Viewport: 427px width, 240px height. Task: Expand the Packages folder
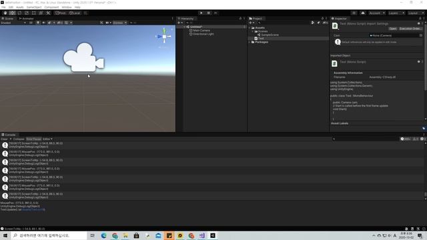click(250, 42)
